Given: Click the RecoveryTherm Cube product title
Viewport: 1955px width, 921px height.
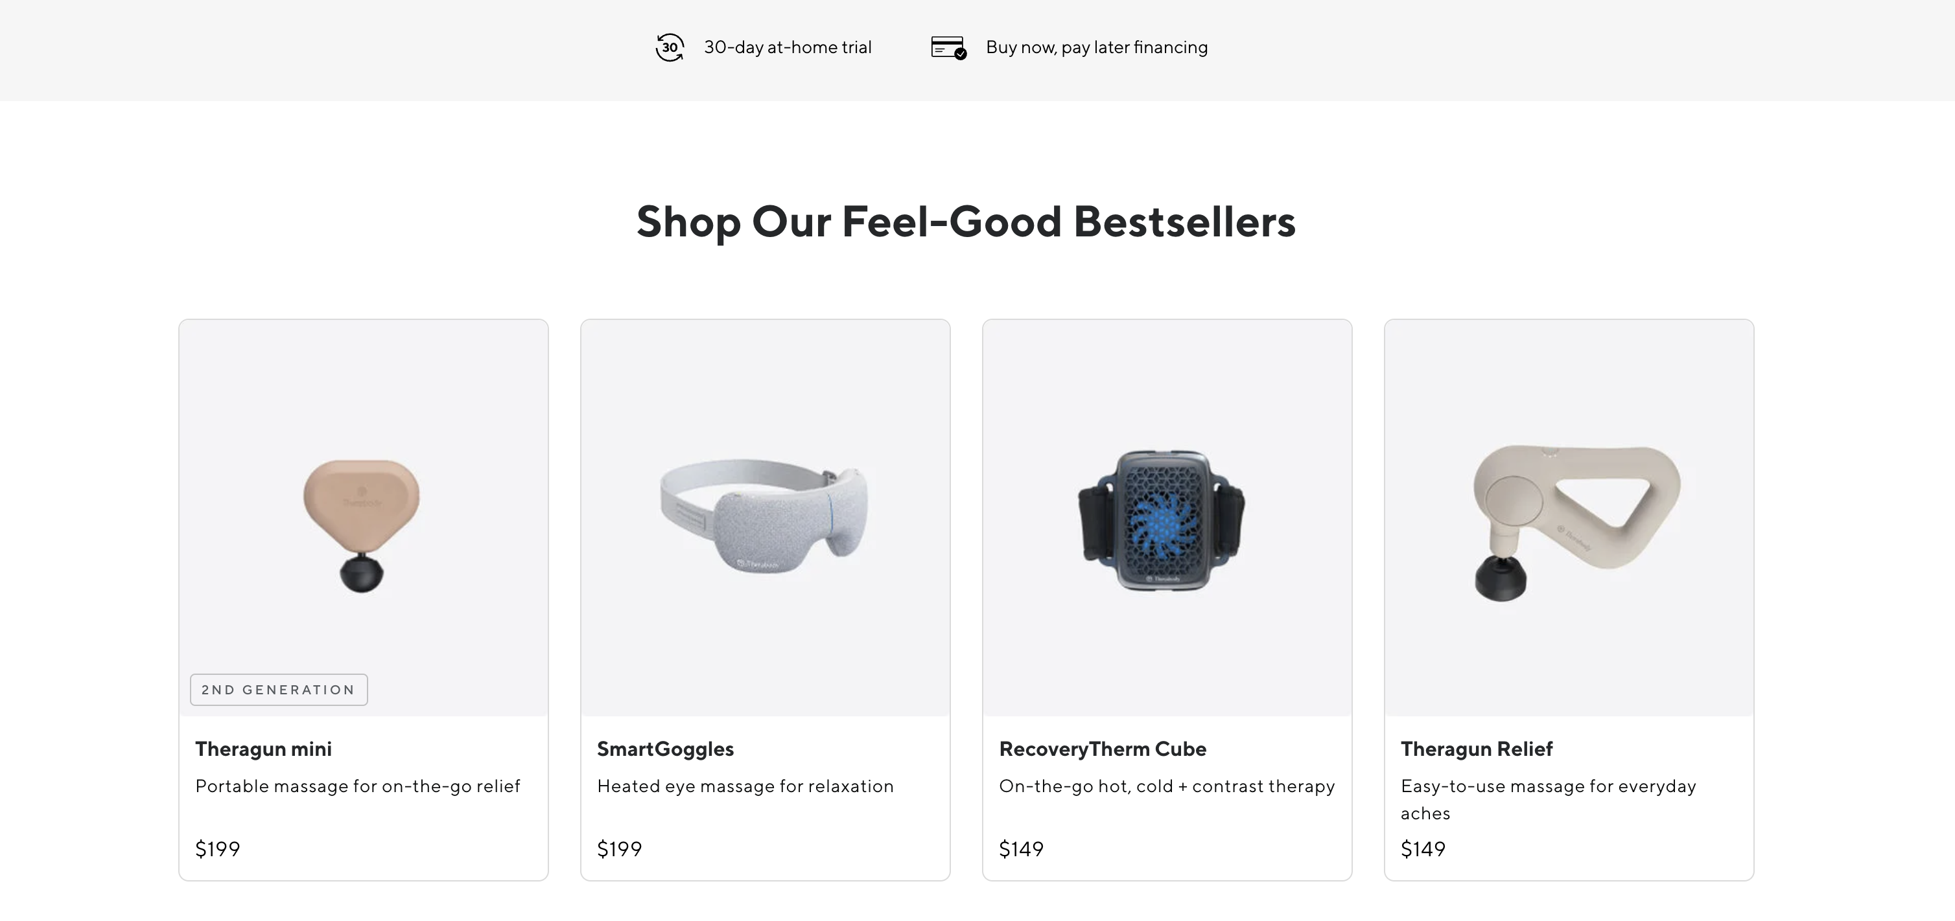Looking at the screenshot, I should (1103, 749).
